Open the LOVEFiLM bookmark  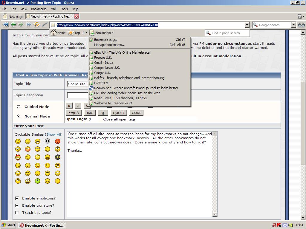point(140,83)
